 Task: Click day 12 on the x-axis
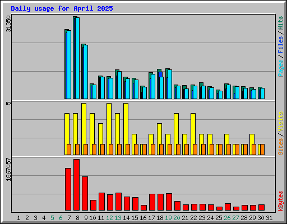pos(109,218)
